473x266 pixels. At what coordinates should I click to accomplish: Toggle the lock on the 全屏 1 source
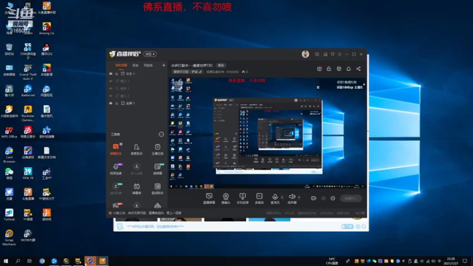[116, 103]
